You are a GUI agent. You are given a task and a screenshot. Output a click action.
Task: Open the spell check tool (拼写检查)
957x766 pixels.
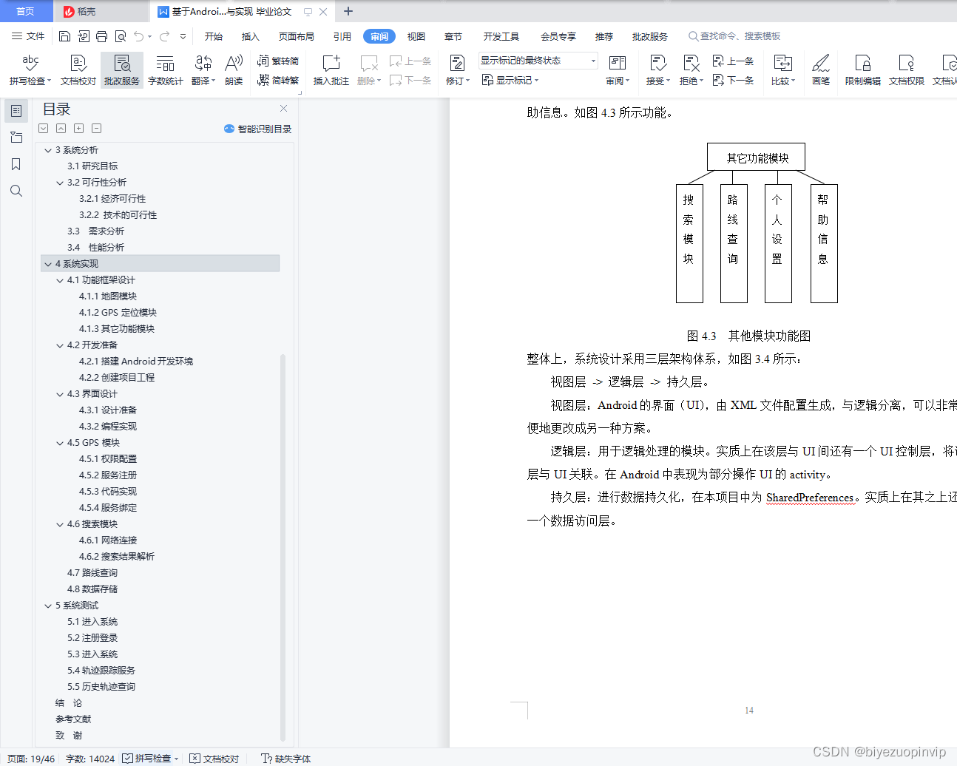click(30, 70)
